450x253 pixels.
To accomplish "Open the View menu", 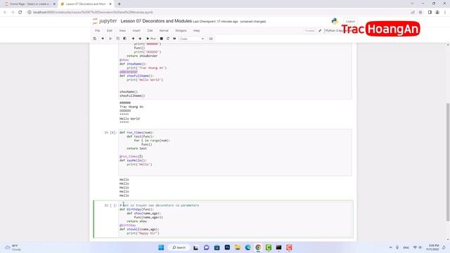I will point(122,30).
